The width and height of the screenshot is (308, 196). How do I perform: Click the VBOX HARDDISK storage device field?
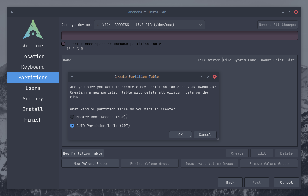145,25
